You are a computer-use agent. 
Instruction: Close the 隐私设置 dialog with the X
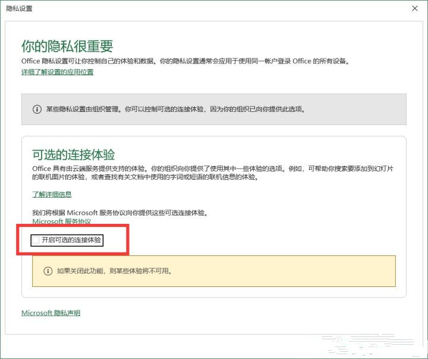click(414, 8)
